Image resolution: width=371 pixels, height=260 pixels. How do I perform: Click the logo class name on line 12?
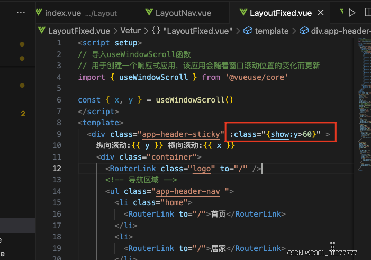pos(202,169)
